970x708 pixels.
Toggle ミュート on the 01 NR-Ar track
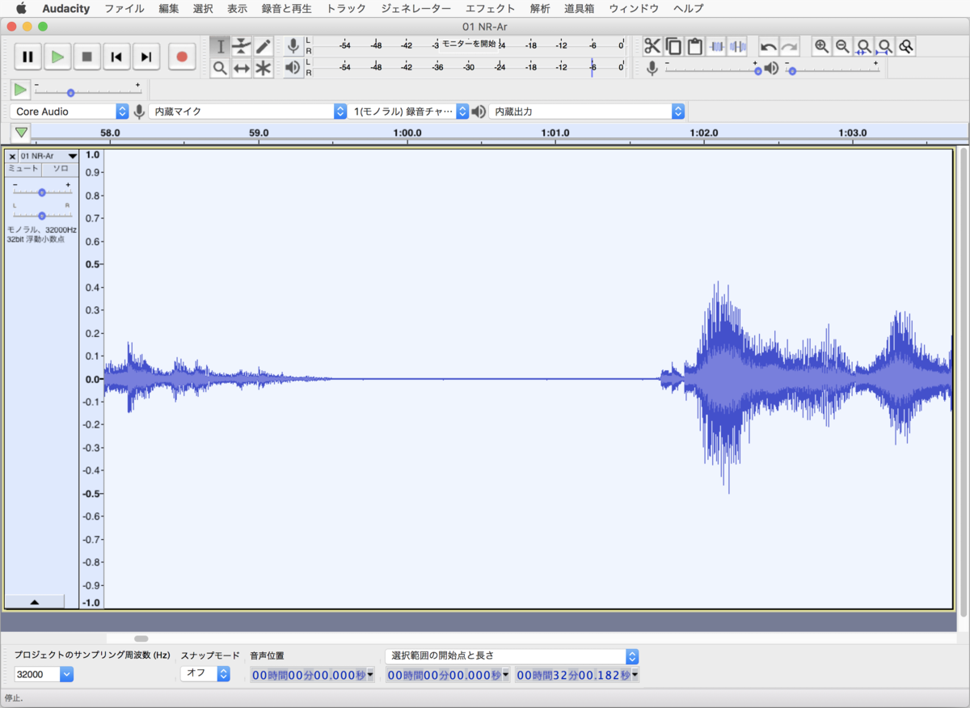point(23,169)
